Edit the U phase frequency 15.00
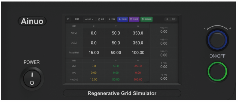Image resolution: width=238 pixels, height=102 pixels. (x=94, y=53)
